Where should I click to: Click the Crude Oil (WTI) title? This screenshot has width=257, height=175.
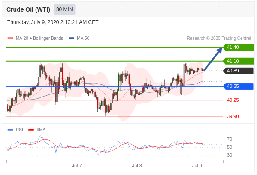(x=28, y=9)
